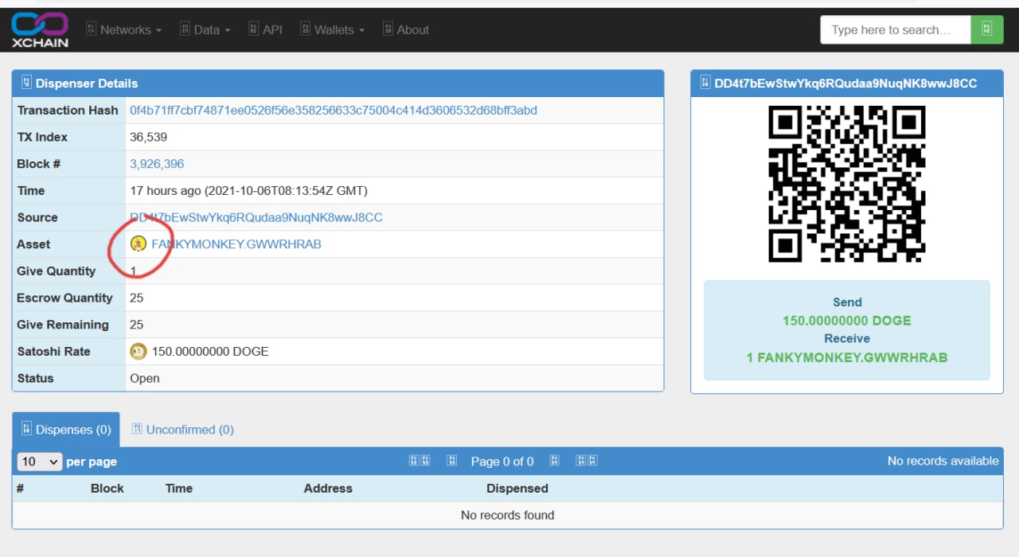Click the 'Block' column header in dispenses table
1019x557 pixels.
point(107,489)
